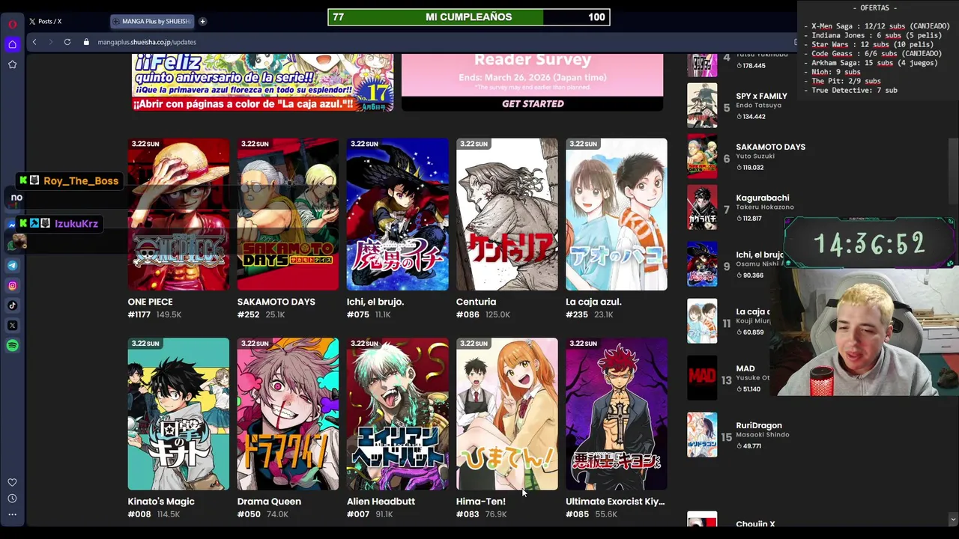The width and height of the screenshot is (959, 539).
Task: Switch to the MANGA Plus by SHUEISHA tab
Action: 152,22
